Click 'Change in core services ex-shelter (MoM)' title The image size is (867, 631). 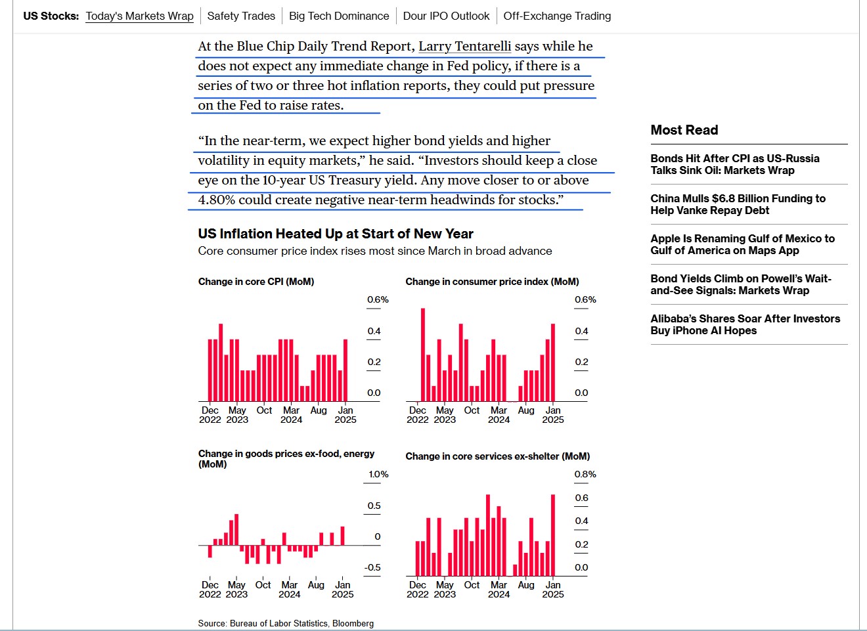498,456
